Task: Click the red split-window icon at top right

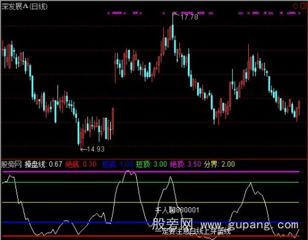Action: 304,6
